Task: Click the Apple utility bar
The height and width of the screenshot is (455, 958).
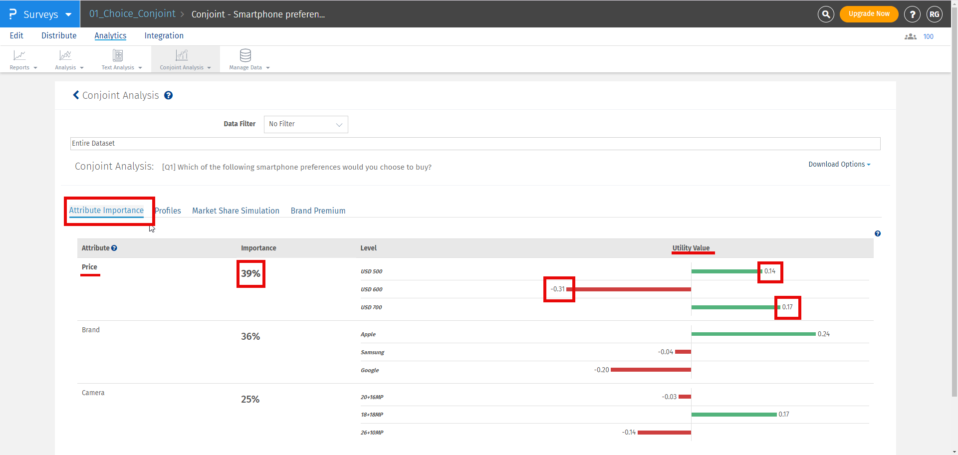Action: pos(753,334)
